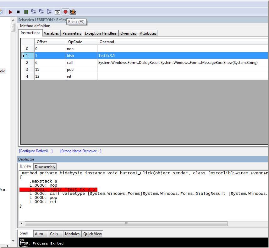Click offset cell 11 in pop row
This screenshot has height=248, width=269.
click(x=50, y=70)
